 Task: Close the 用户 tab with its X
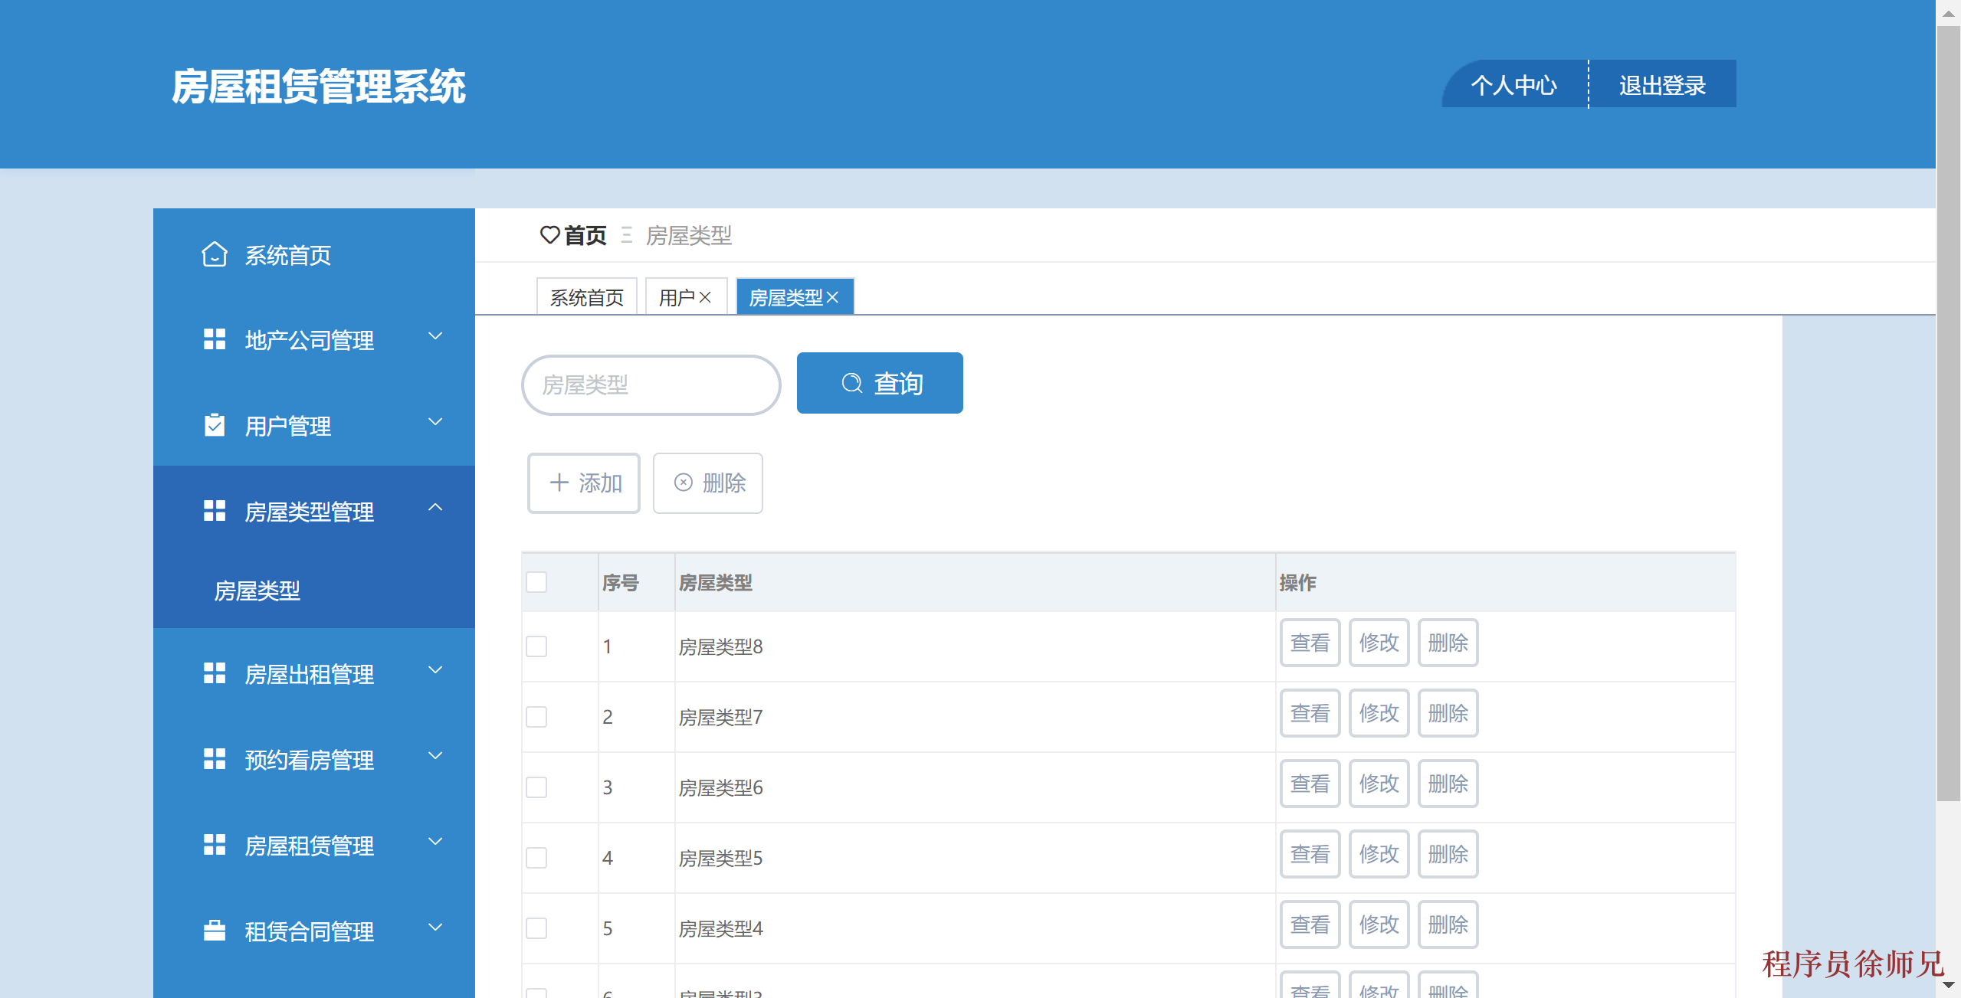(x=706, y=297)
